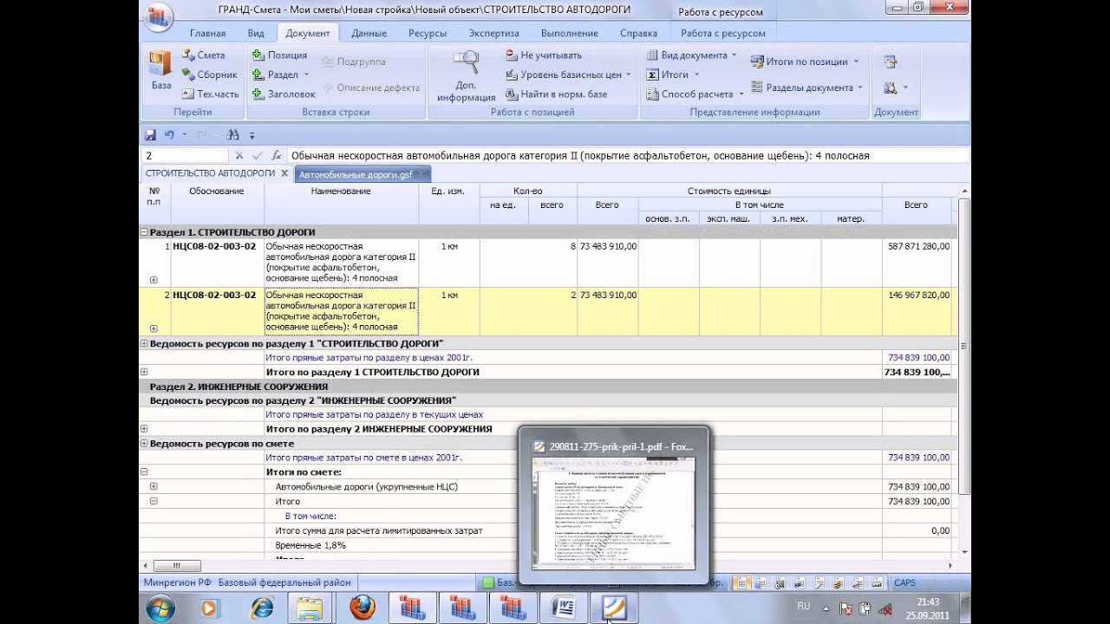
Task: Expand Итого по разделу 2 row
Action: coord(144,429)
